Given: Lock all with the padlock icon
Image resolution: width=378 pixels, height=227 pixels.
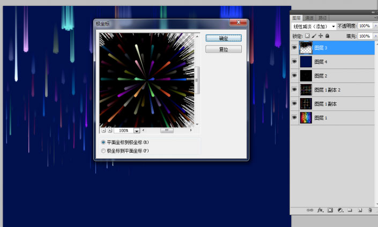Looking at the screenshot, I should click(328, 36).
